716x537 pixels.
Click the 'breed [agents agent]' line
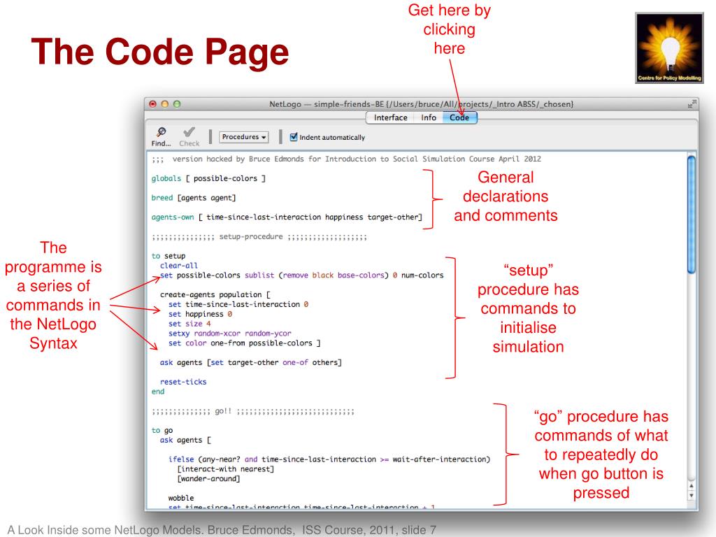(x=194, y=198)
